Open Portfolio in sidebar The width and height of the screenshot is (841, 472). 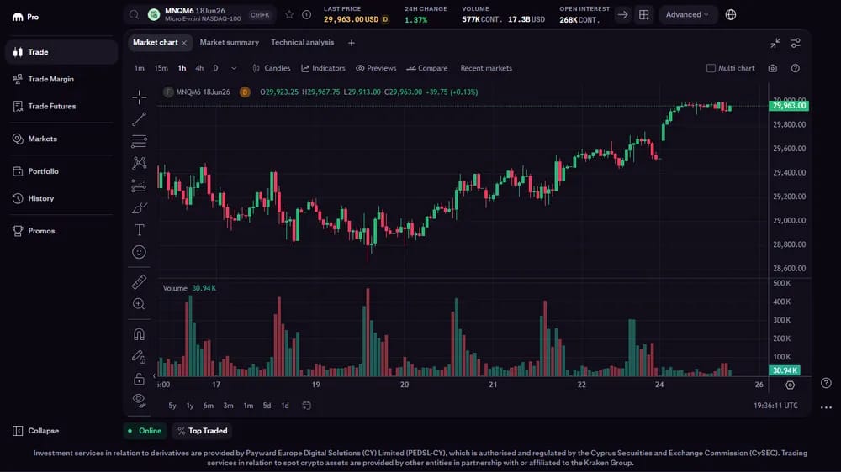coord(61,171)
